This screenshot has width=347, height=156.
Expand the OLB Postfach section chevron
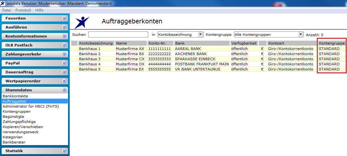pos(64,45)
